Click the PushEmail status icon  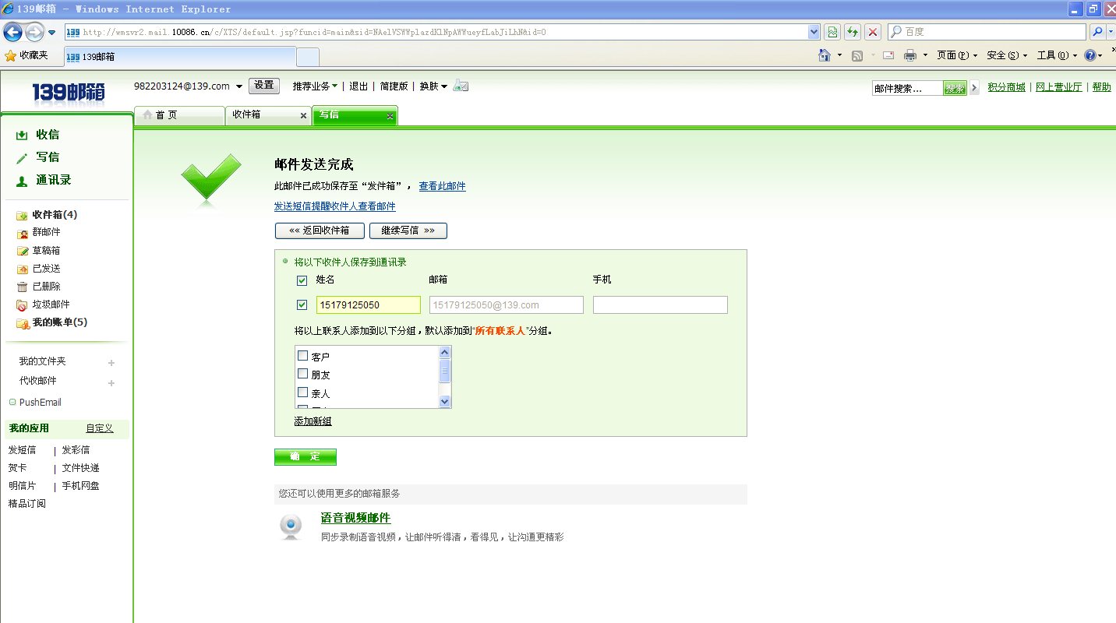12,403
